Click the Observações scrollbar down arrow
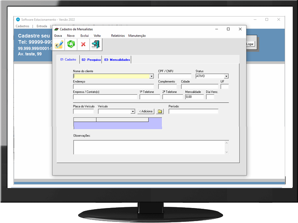Screen dimensions: 298x223 227,152
